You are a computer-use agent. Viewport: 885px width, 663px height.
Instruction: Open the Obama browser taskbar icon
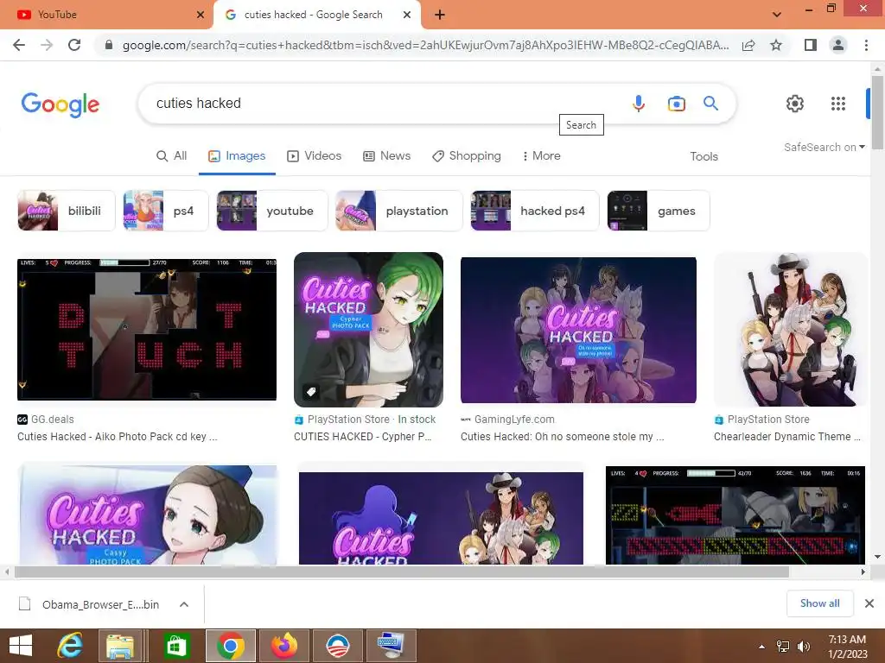[x=338, y=646]
